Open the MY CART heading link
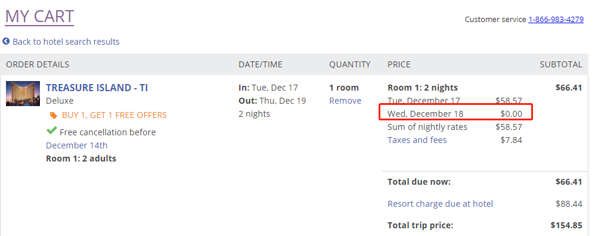The image size is (595, 236). [x=39, y=17]
